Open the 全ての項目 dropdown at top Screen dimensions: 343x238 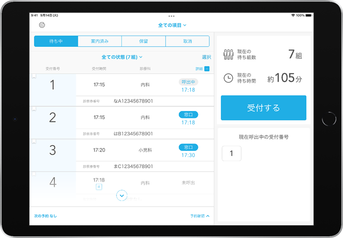tap(172, 25)
